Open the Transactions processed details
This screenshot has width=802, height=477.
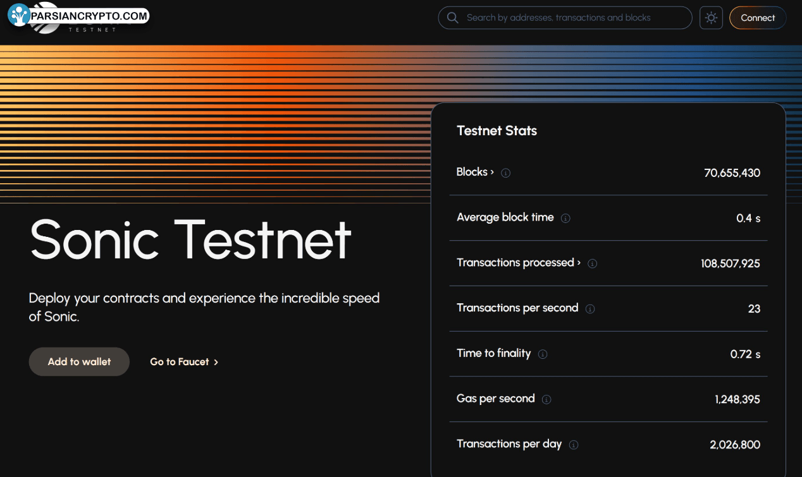point(518,263)
